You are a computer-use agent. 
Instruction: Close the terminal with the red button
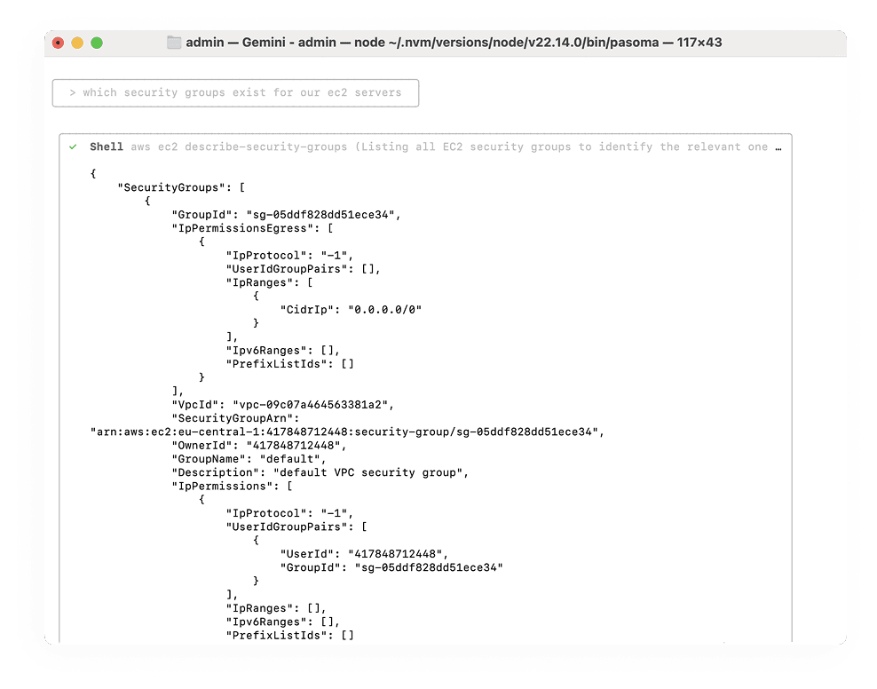click(58, 43)
